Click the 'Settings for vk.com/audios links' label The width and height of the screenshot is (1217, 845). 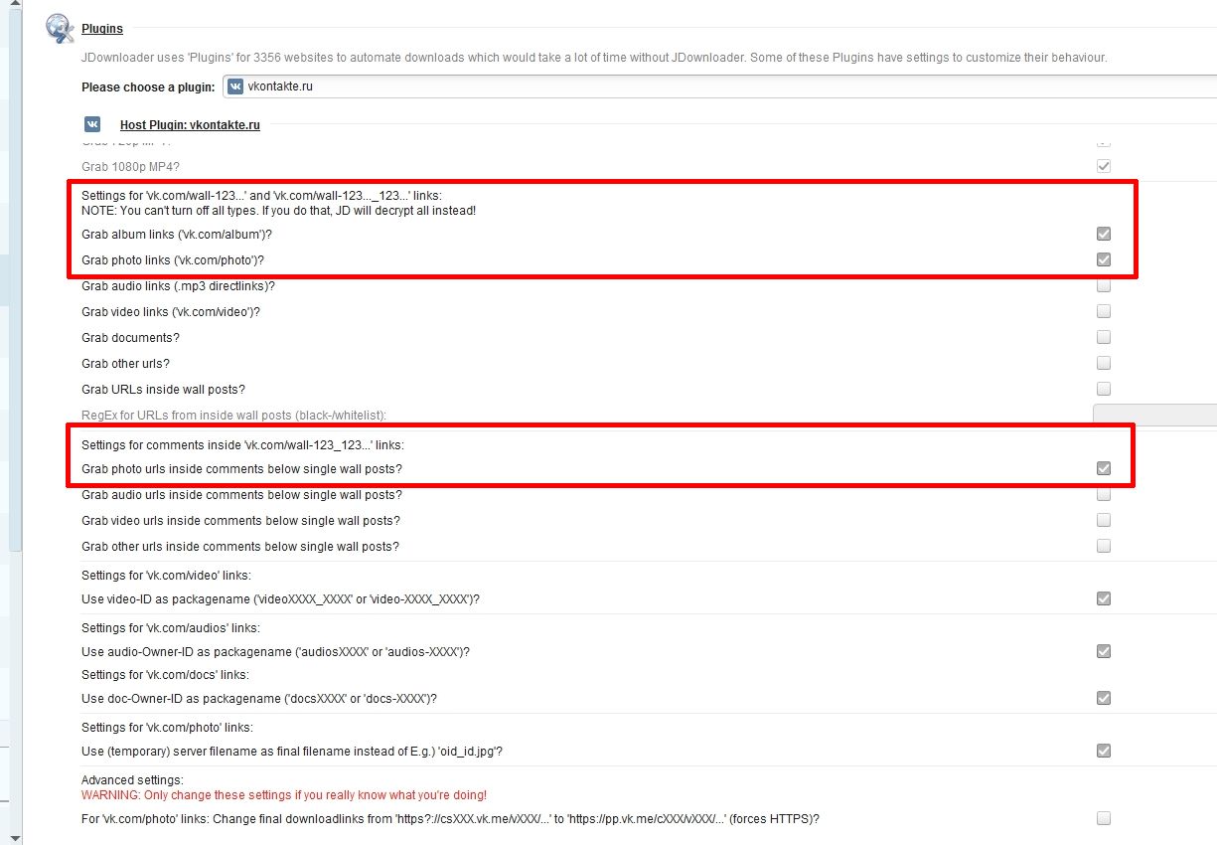click(170, 628)
